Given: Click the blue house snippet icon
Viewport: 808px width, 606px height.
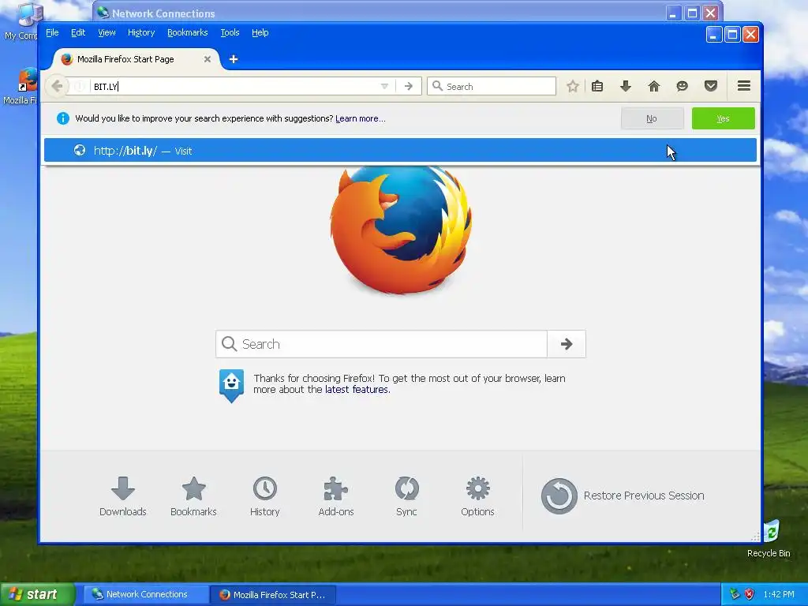Looking at the screenshot, I should pos(231,385).
